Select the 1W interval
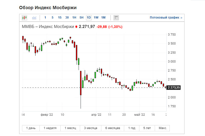 pos(96,18)
